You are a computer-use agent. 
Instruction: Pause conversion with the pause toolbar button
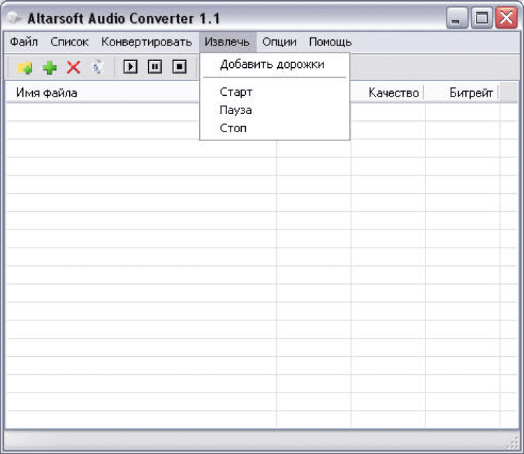coord(154,66)
